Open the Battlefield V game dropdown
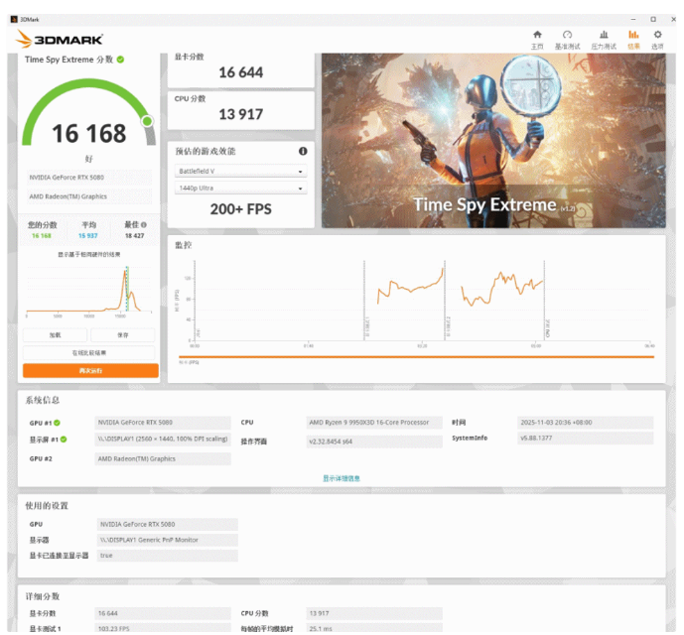This screenshot has height=635, width=684. 240,172
